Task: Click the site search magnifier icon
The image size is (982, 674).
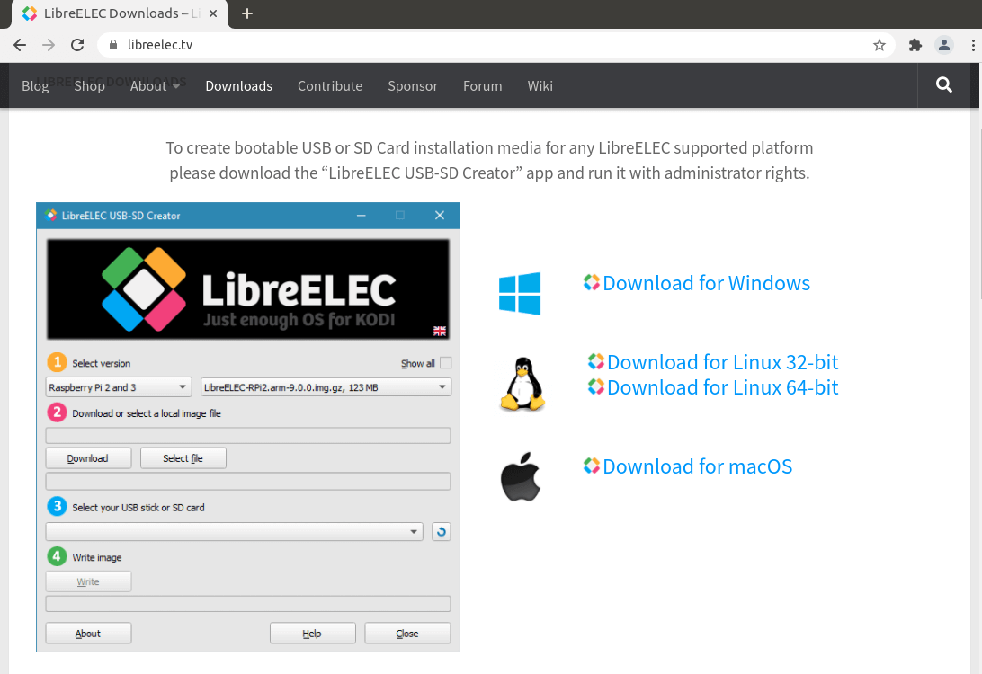Action: tap(943, 85)
